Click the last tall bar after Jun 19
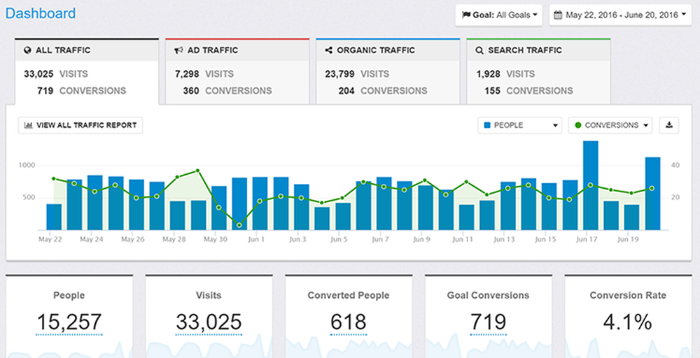The width and height of the screenshot is (700, 358). 652,194
